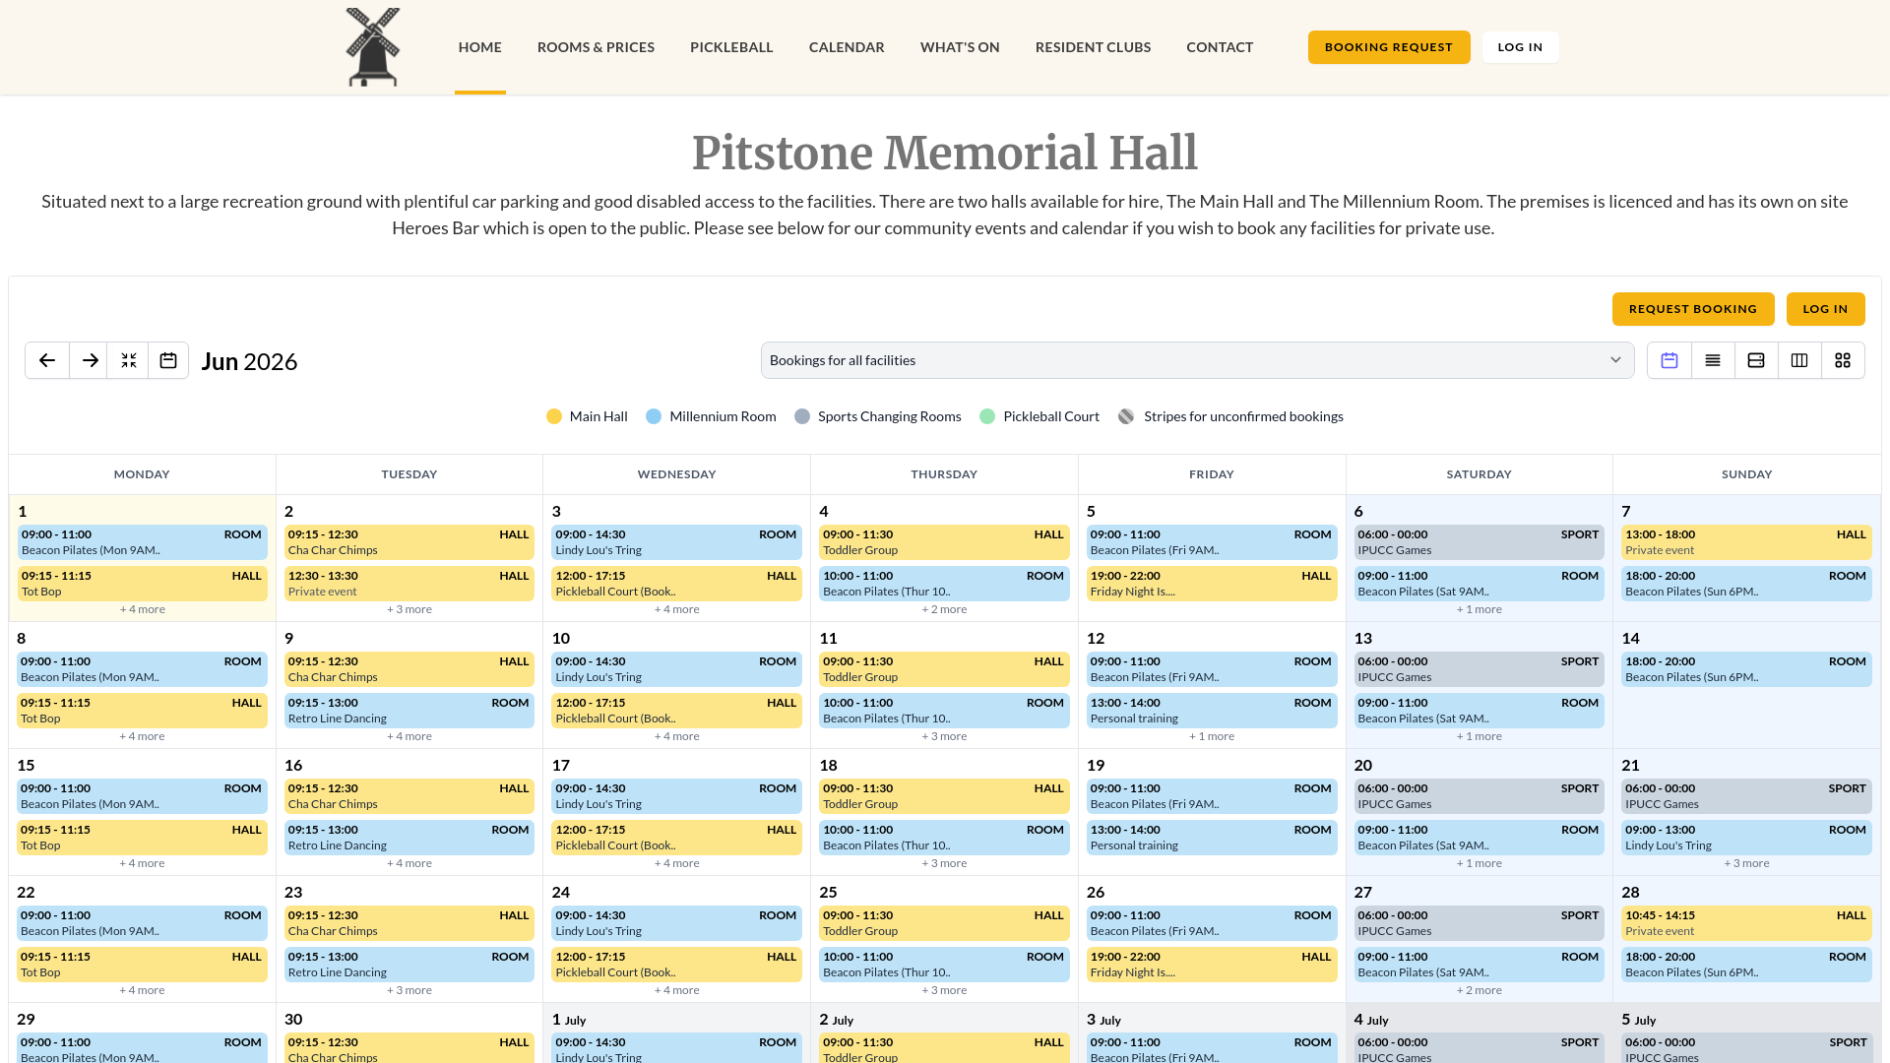Open Toddler Group booking on June 4
Image resolution: width=1890 pixels, height=1063 pixels.
point(944,542)
